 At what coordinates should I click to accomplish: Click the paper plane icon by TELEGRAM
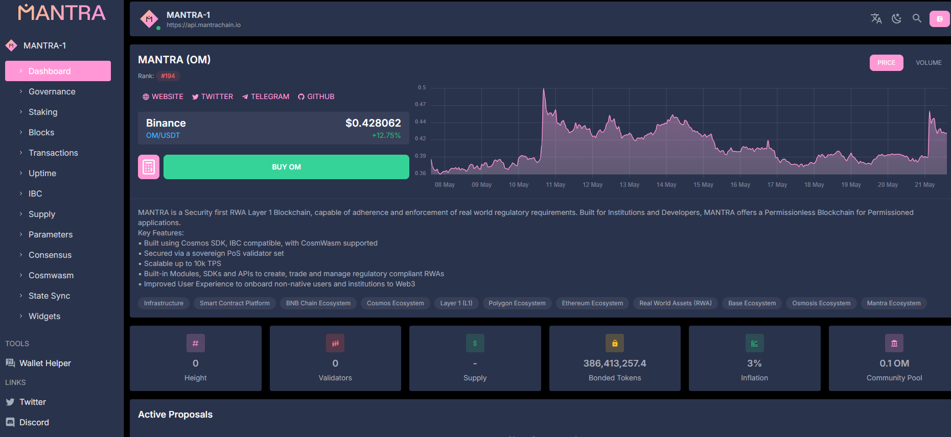pyautogui.click(x=245, y=96)
